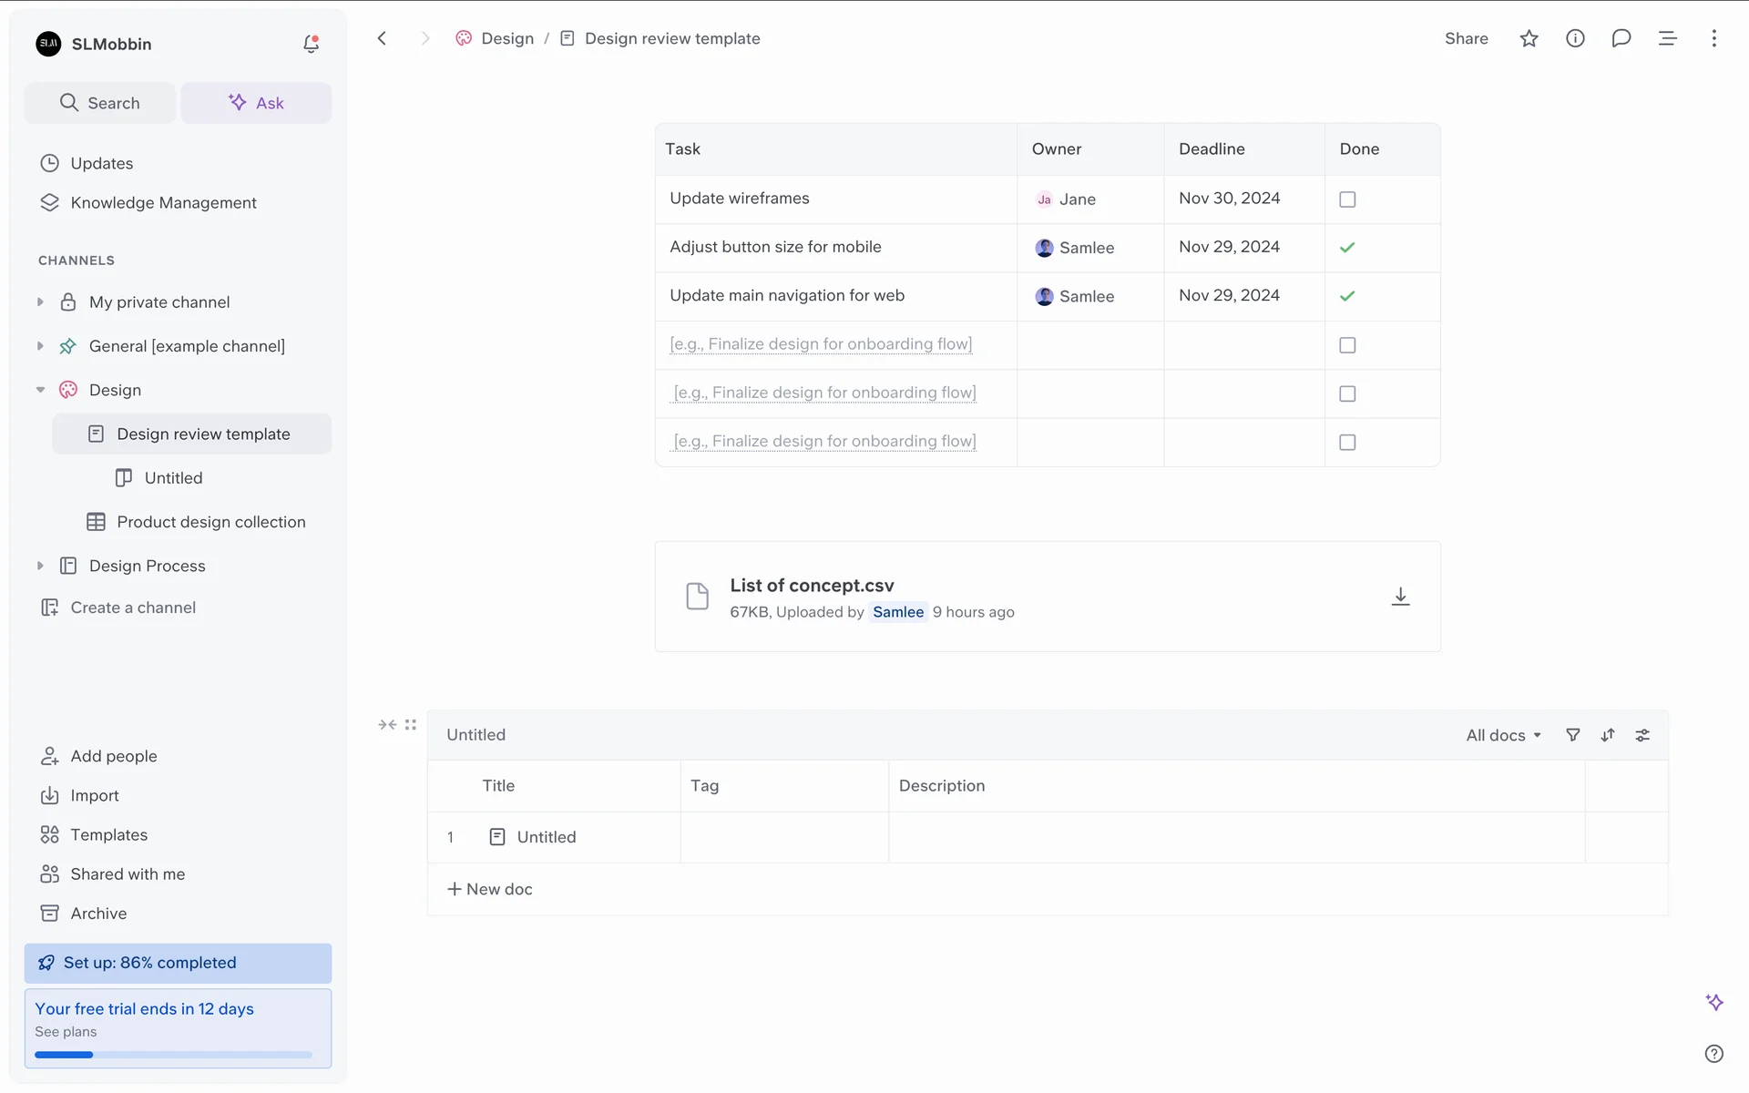The height and width of the screenshot is (1093, 1749).
Task: Uncheck Done for Adjust button size task
Action: (1347, 248)
